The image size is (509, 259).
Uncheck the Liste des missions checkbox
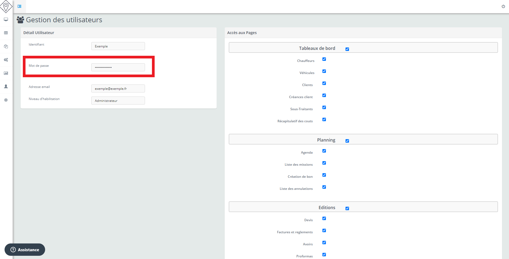pyautogui.click(x=324, y=163)
